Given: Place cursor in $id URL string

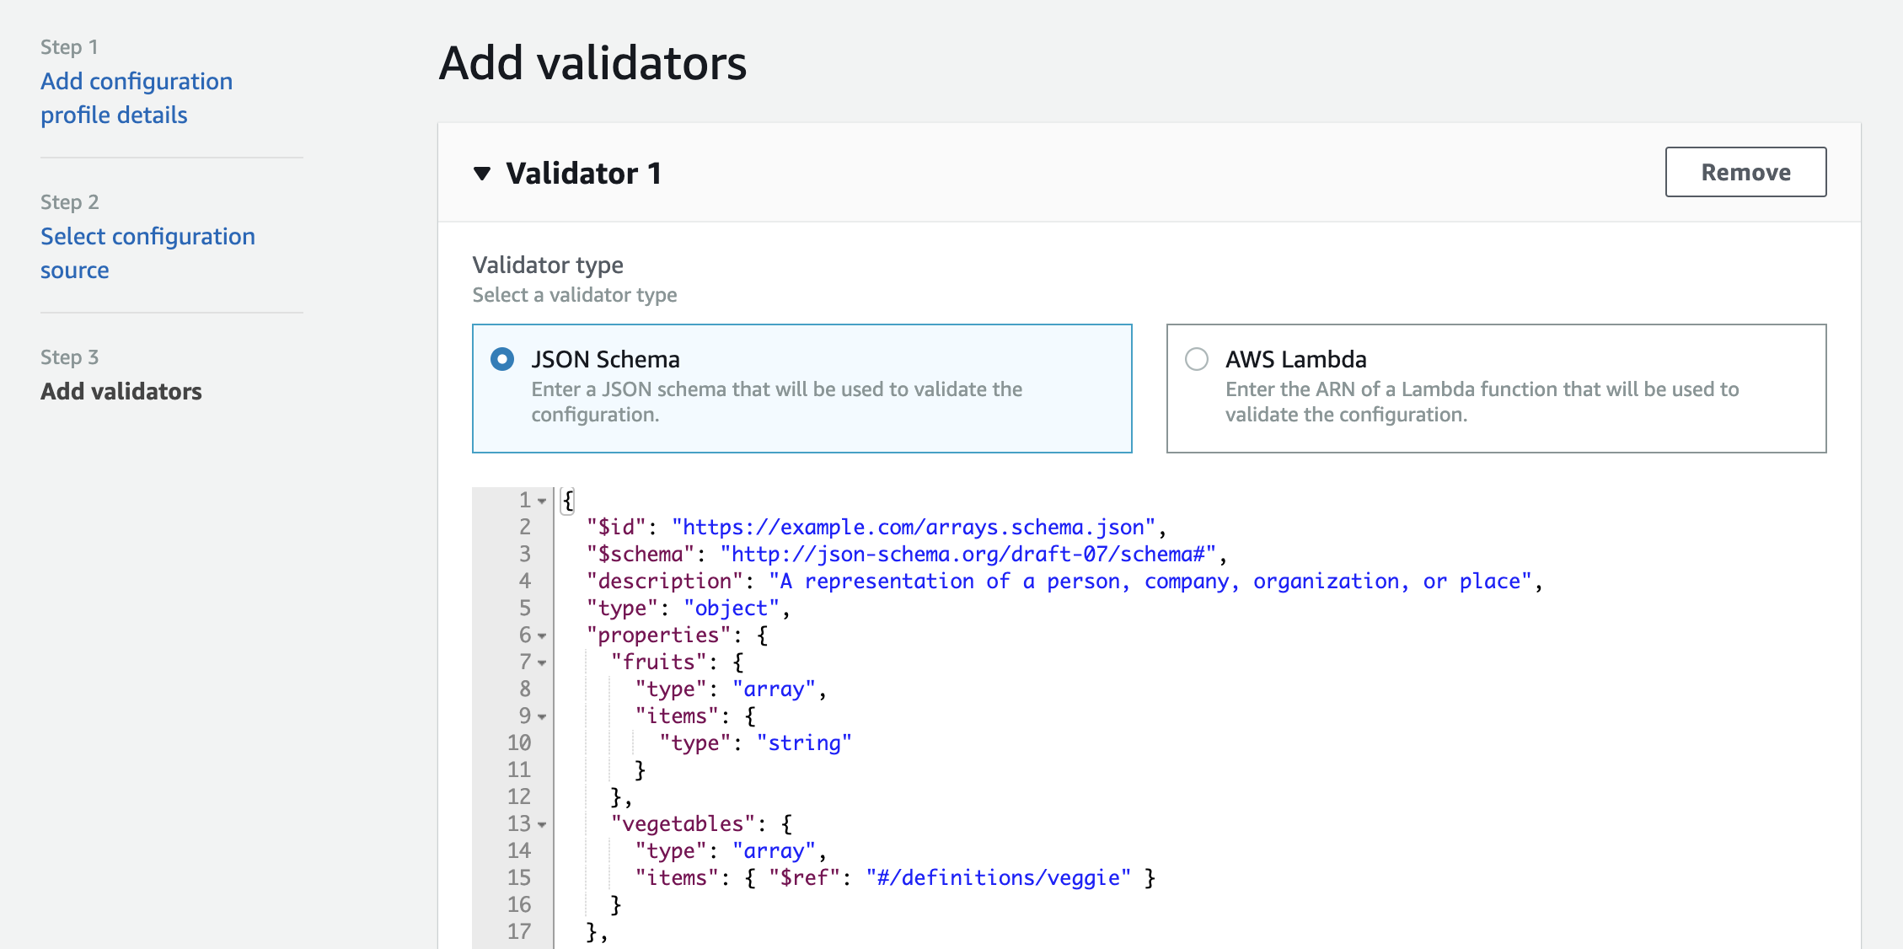Looking at the screenshot, I should [x=913, y=528].
